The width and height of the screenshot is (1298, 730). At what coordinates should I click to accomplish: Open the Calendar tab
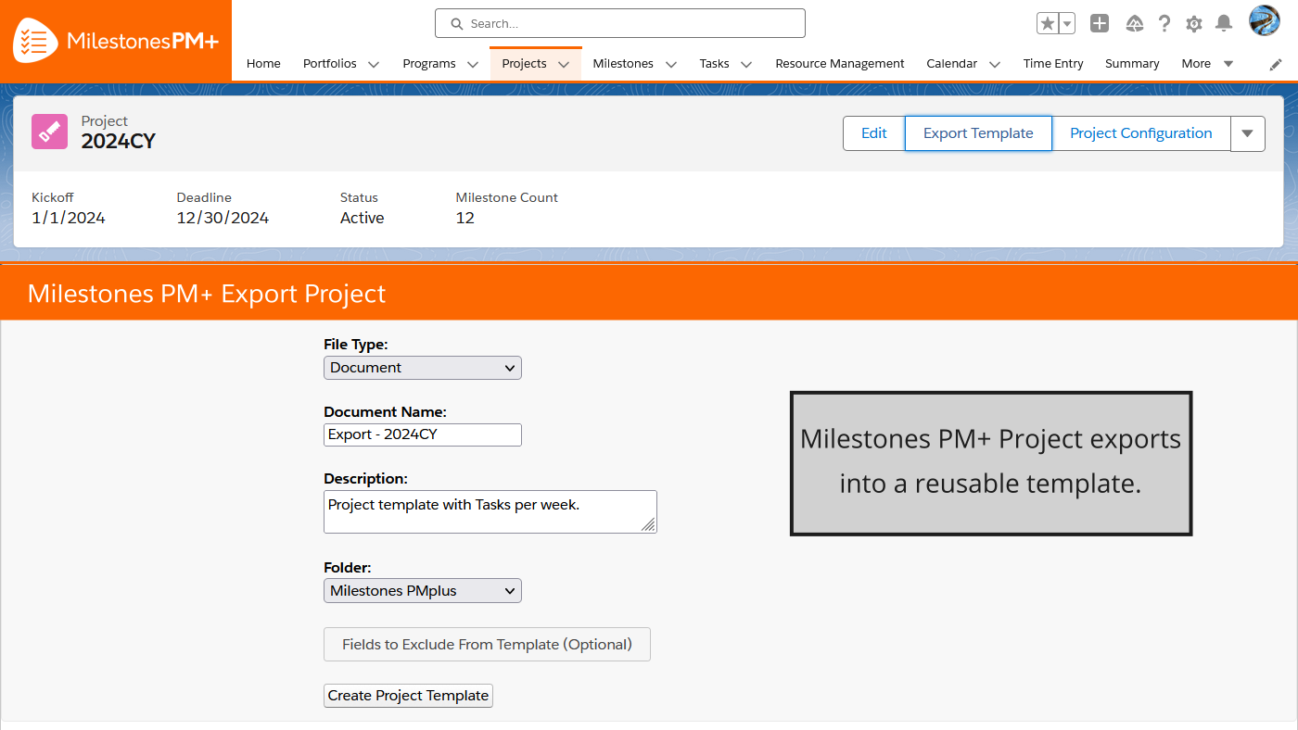(x=952, y=64)
